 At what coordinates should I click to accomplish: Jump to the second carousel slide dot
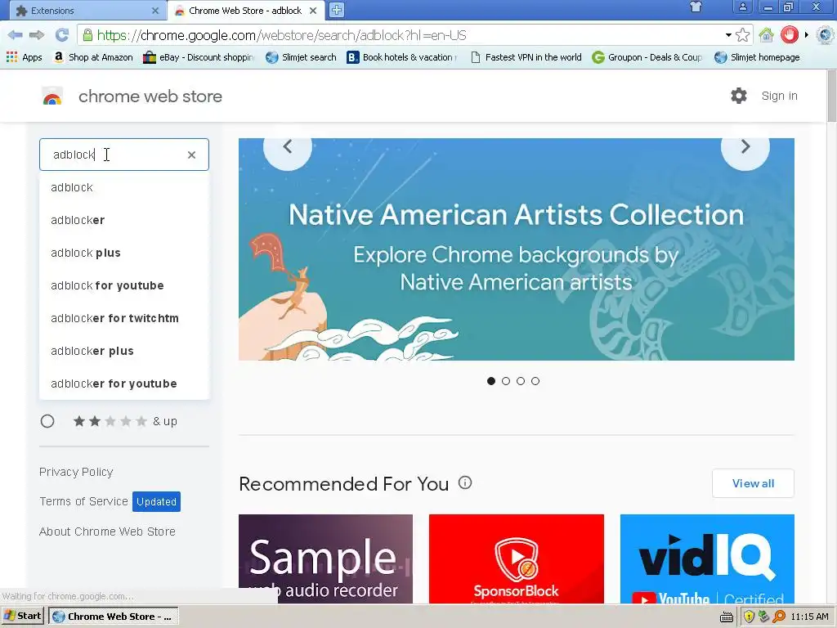tap(506, 381)
